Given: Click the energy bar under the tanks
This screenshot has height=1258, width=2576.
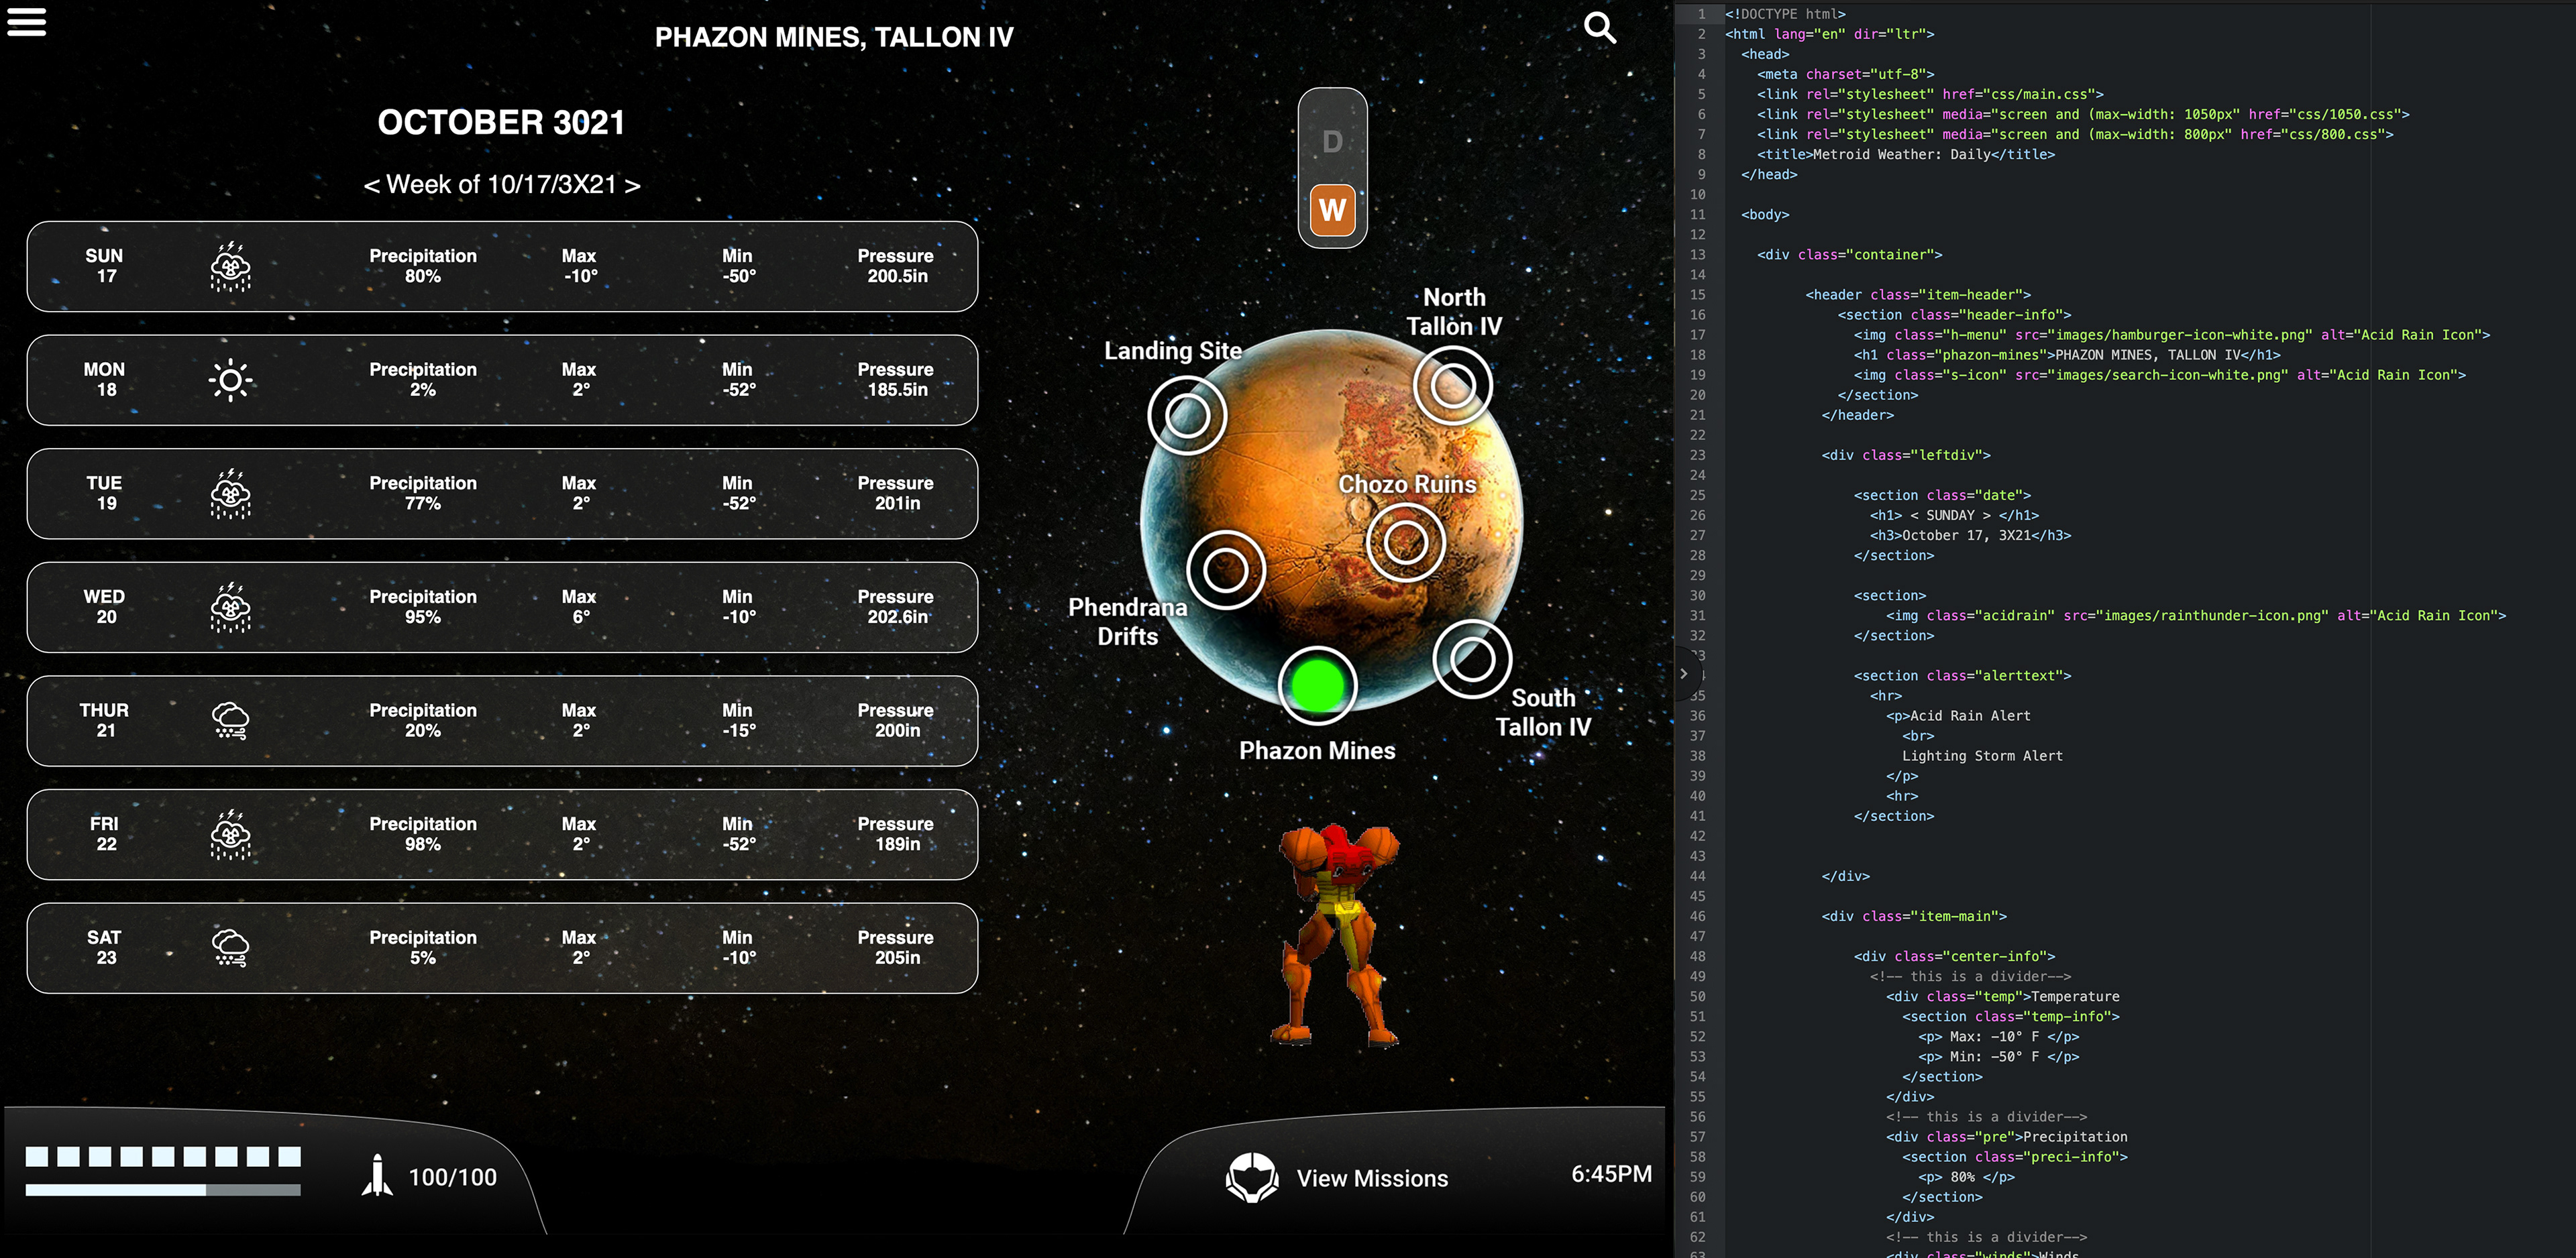Looking at the screenshot, I should (x=163, y=1190).
